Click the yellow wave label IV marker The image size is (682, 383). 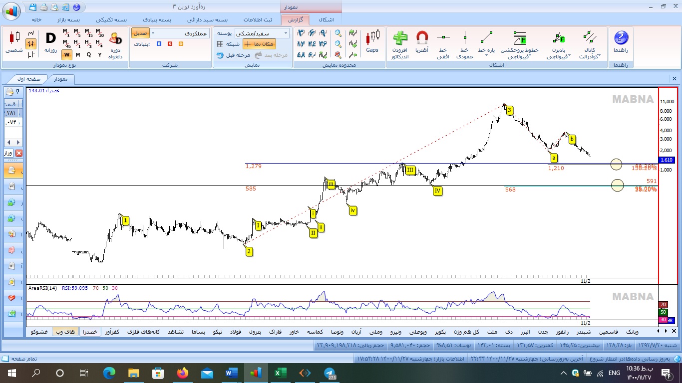click(437, 191)
